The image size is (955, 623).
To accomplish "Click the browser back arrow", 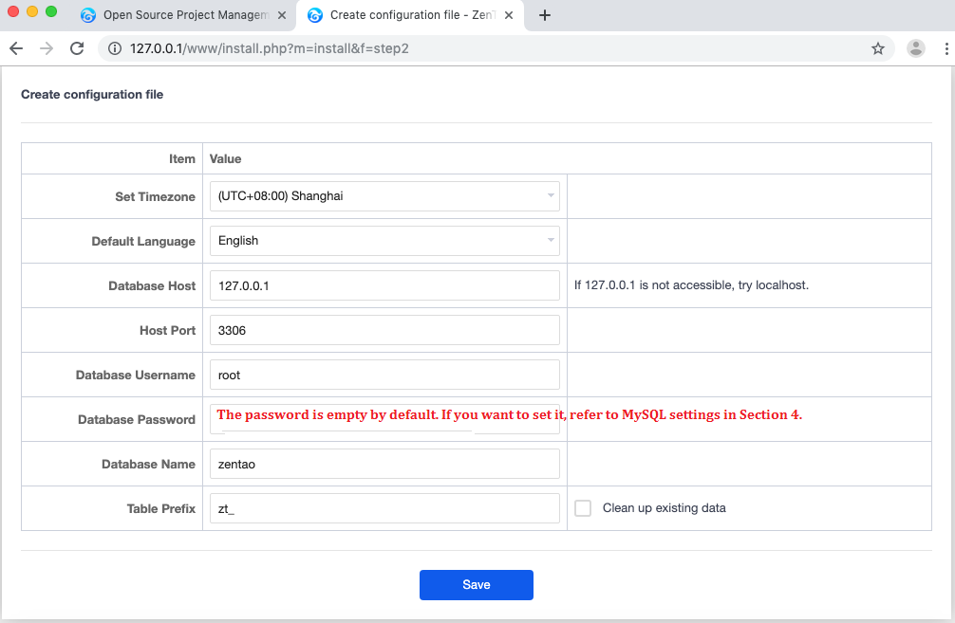I will 16,48.
